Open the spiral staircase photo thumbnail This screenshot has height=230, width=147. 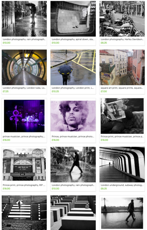[x=73, y=19]
